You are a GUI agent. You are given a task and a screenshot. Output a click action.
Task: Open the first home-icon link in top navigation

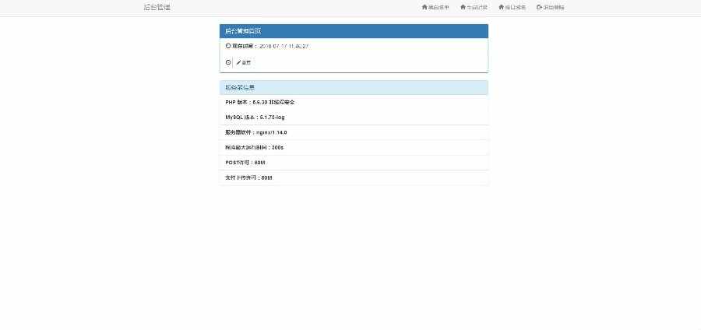pos(435,7)
